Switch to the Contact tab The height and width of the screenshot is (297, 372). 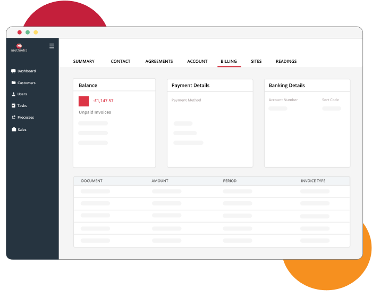coord(121,61)
